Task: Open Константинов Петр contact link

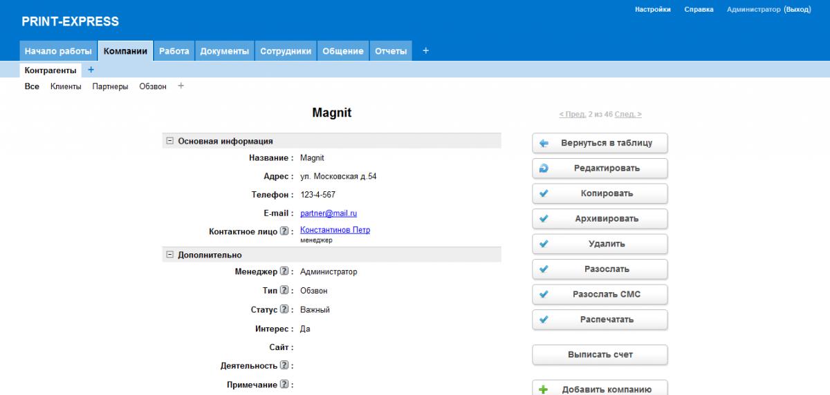Action: point(335,230)
